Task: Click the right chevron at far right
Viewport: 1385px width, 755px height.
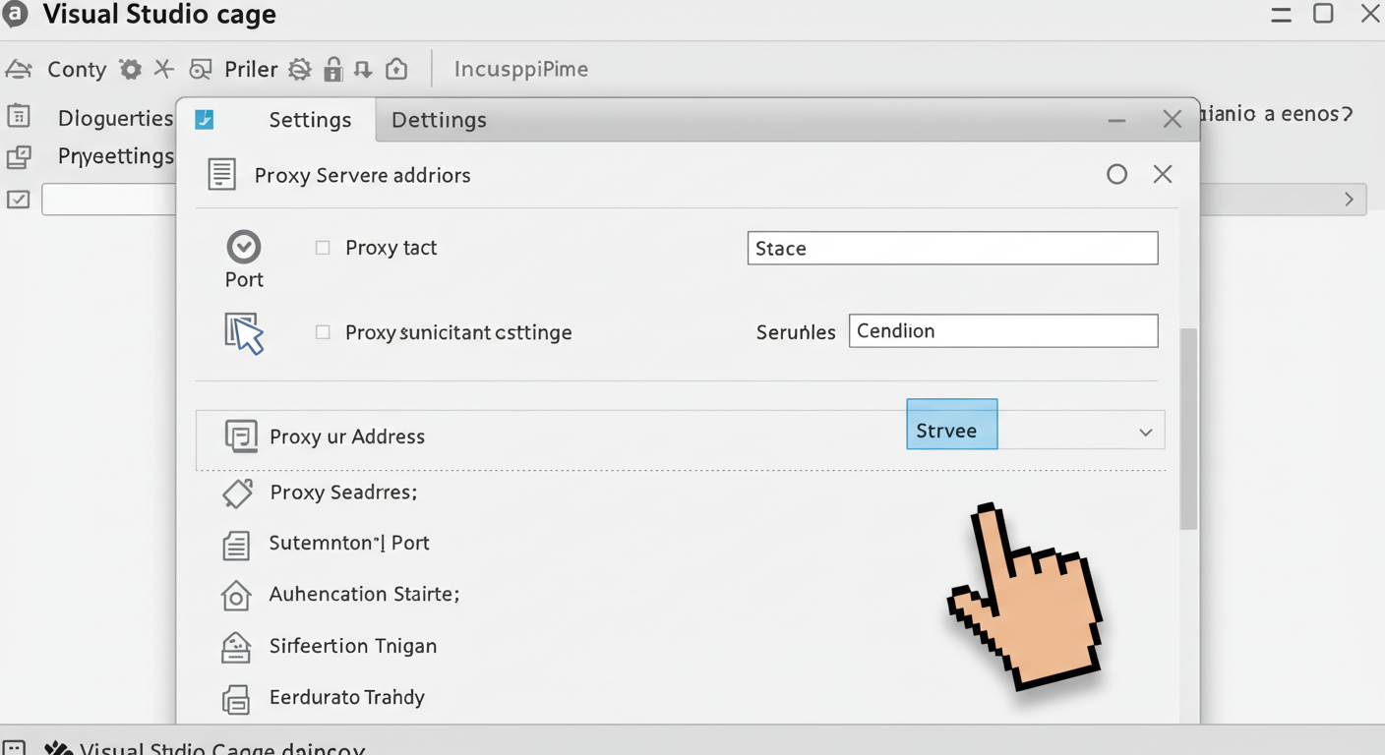Action: (1349, 200)
